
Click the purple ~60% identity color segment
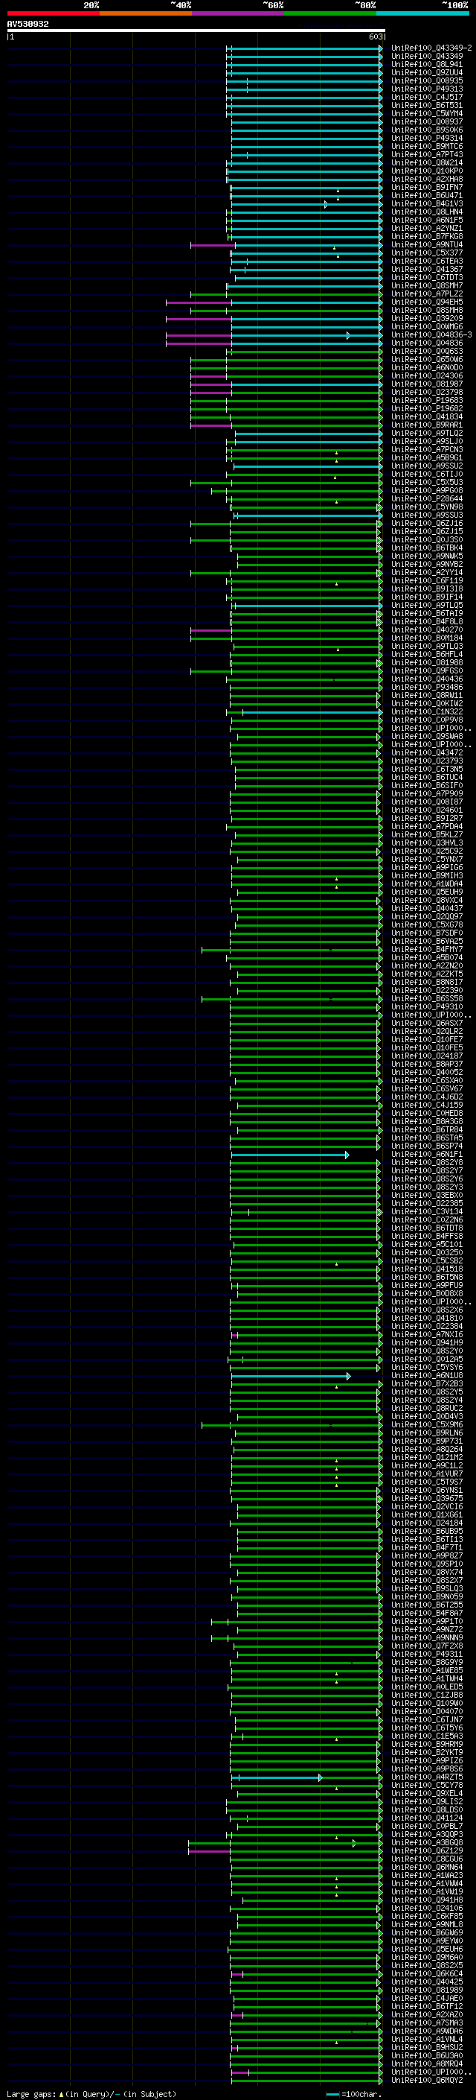(239, 13)
